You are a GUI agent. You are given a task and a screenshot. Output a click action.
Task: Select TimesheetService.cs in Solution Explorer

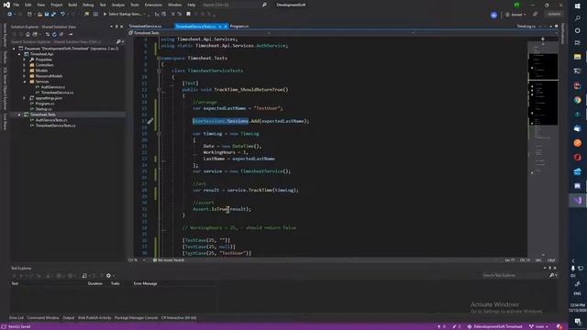(x=57, y=93)
